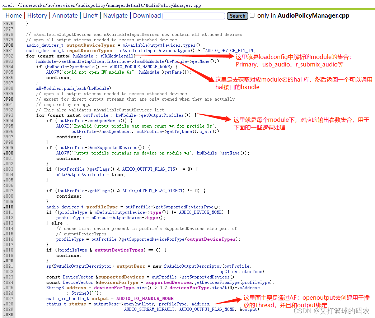The height and width of the screenshot is (318, 375).
Task: Toggle the Line# display
Action: [90, 15]
